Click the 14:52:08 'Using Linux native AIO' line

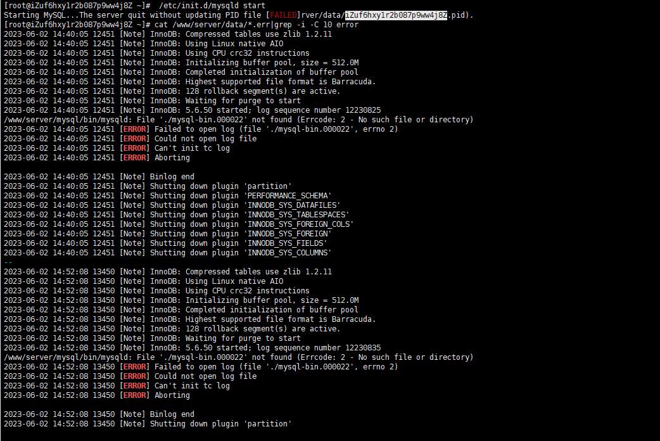coord(144,281)
